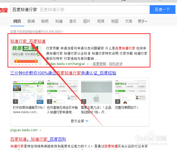Image resolution: width=177 pixels, height=150 pixels.
Task: Click caption 打开百度知道首页http://www.baidu.com...
Action: 29,110
